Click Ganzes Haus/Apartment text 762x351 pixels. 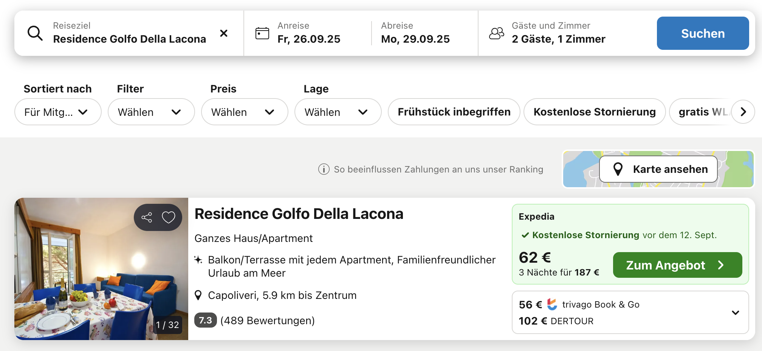click(254, 238)
